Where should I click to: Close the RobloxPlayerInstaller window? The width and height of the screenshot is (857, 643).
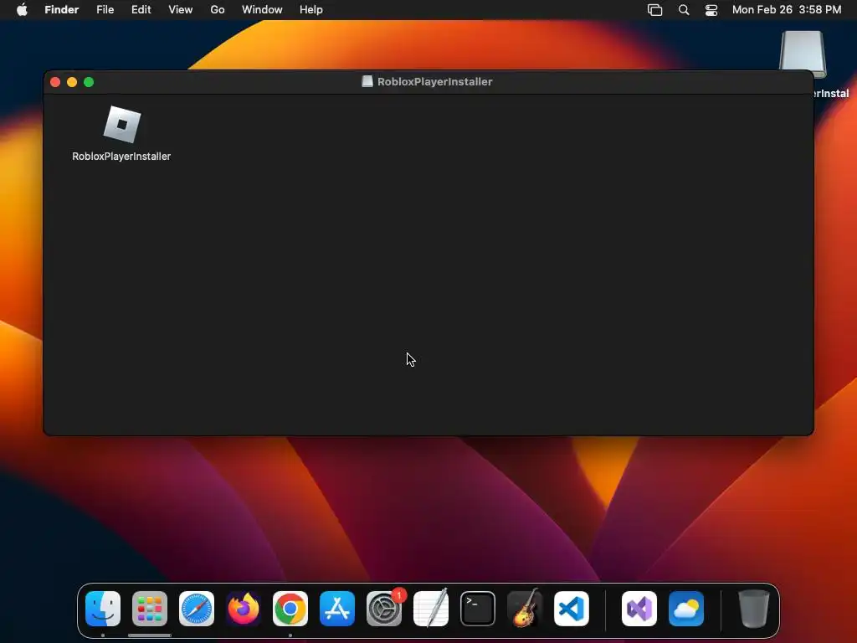point(55,82)
